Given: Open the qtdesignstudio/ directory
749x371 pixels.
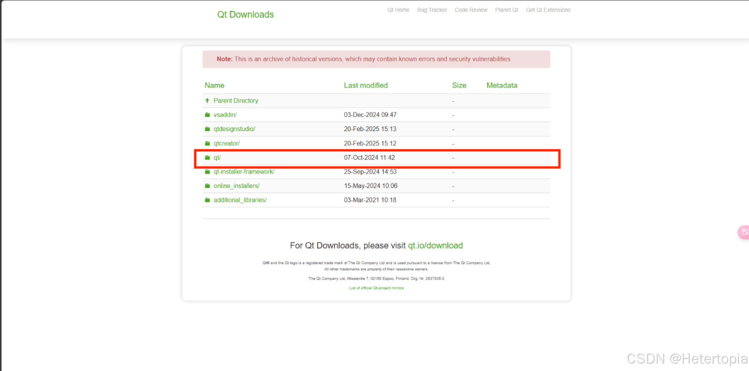Looking at the screenshot, I should tap(235, 129).
